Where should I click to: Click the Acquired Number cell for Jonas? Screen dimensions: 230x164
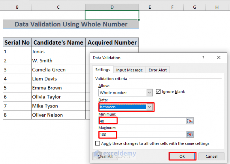[112, 50]
